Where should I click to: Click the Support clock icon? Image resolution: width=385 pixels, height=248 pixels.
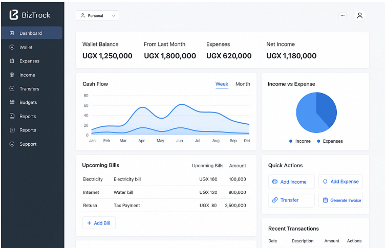click(12, 144)
